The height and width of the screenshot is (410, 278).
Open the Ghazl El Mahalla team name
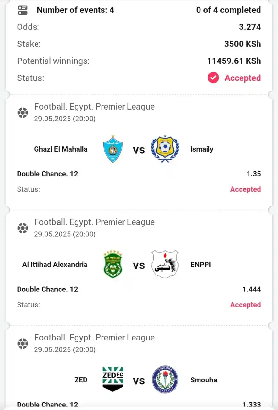[61, 149]
